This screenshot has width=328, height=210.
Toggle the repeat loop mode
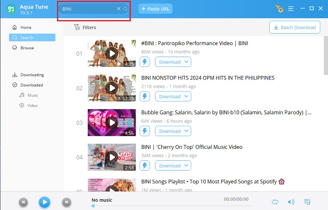coord(275,202)
